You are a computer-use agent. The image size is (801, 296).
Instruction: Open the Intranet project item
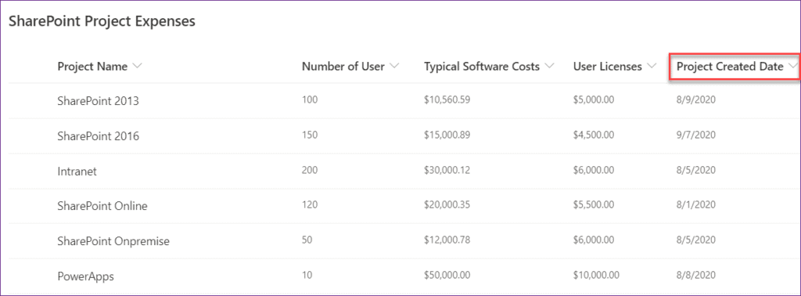pyautogui.click(x=77, y=171)
